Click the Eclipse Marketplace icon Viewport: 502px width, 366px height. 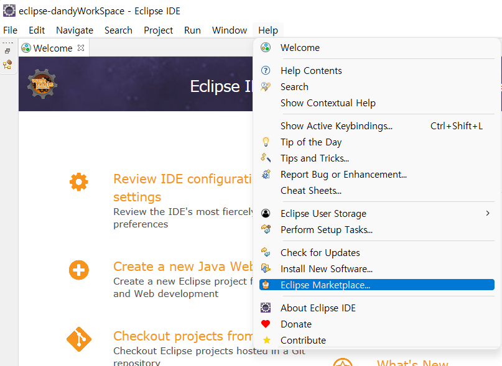click(x=266, y=285)
